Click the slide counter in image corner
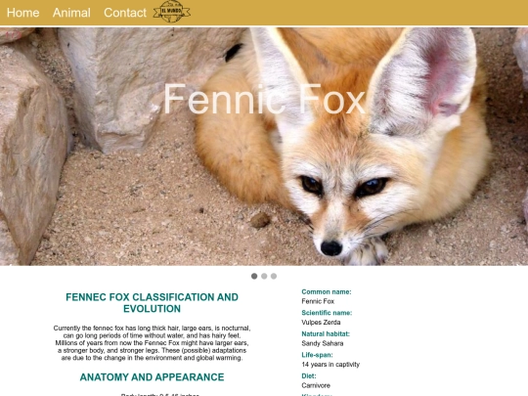 pyautogui.click(x=14, y=34)
